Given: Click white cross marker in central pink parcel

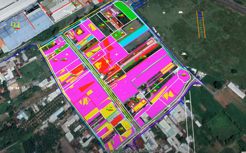Looking at the screenshot, I should [116, 55].
